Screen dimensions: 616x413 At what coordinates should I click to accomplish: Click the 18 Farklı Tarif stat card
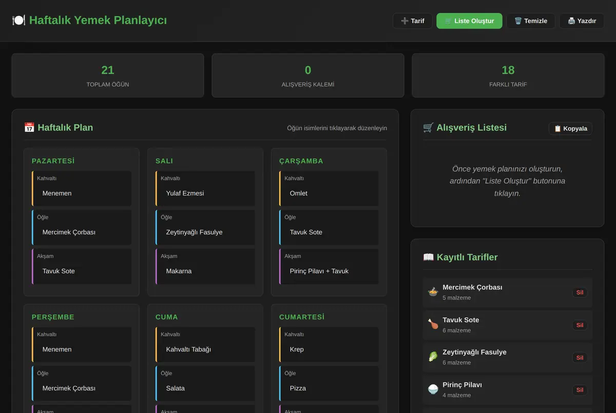click(508, 75)
